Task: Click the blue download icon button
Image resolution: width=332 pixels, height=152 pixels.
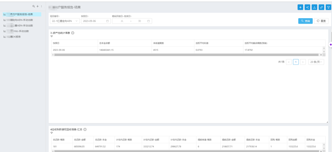Action: (315, 7)
